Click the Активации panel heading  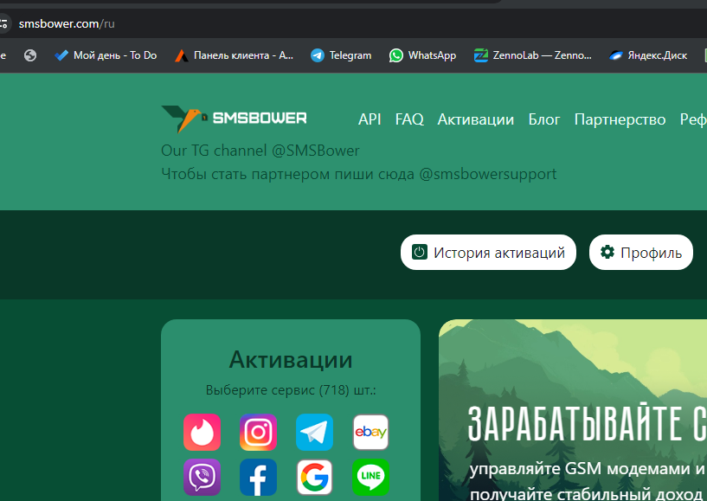coord(291,360)
